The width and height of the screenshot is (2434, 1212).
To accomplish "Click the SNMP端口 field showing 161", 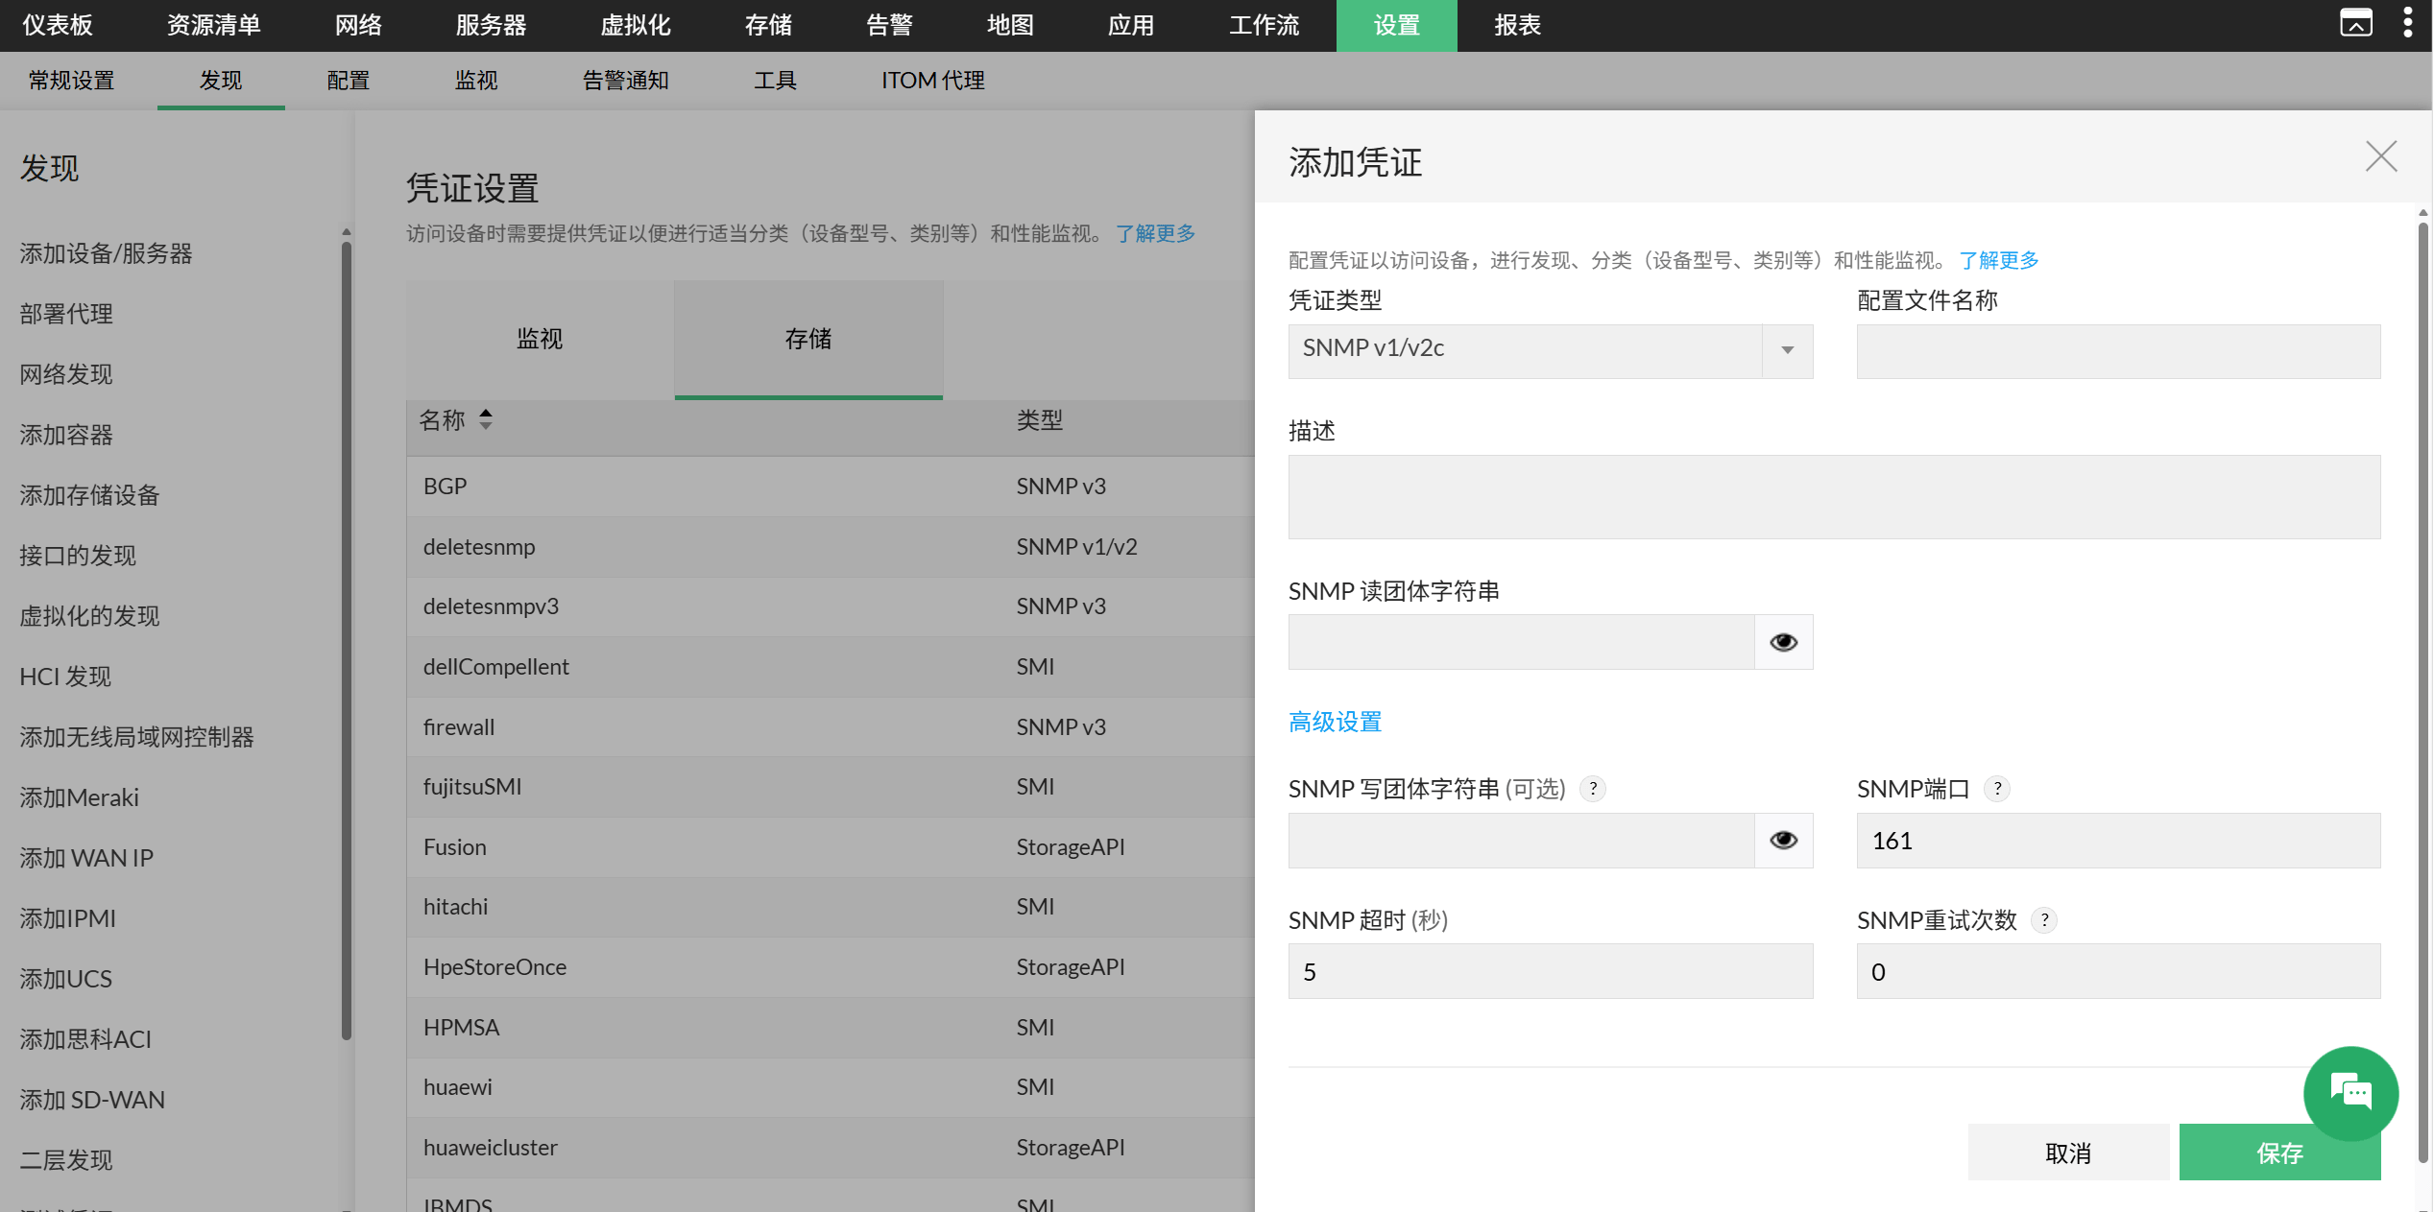I will point(2118,841).
